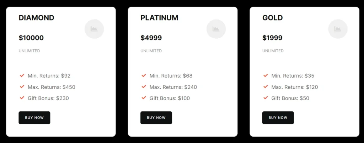Click the $4999 Platinum price
The height and width of the screenshot is (143, 364).
[151, 38]
